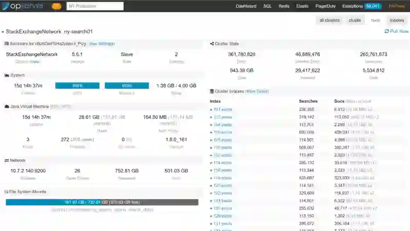Select the 29,417,622 cluster stat value

tap(307, 70)
